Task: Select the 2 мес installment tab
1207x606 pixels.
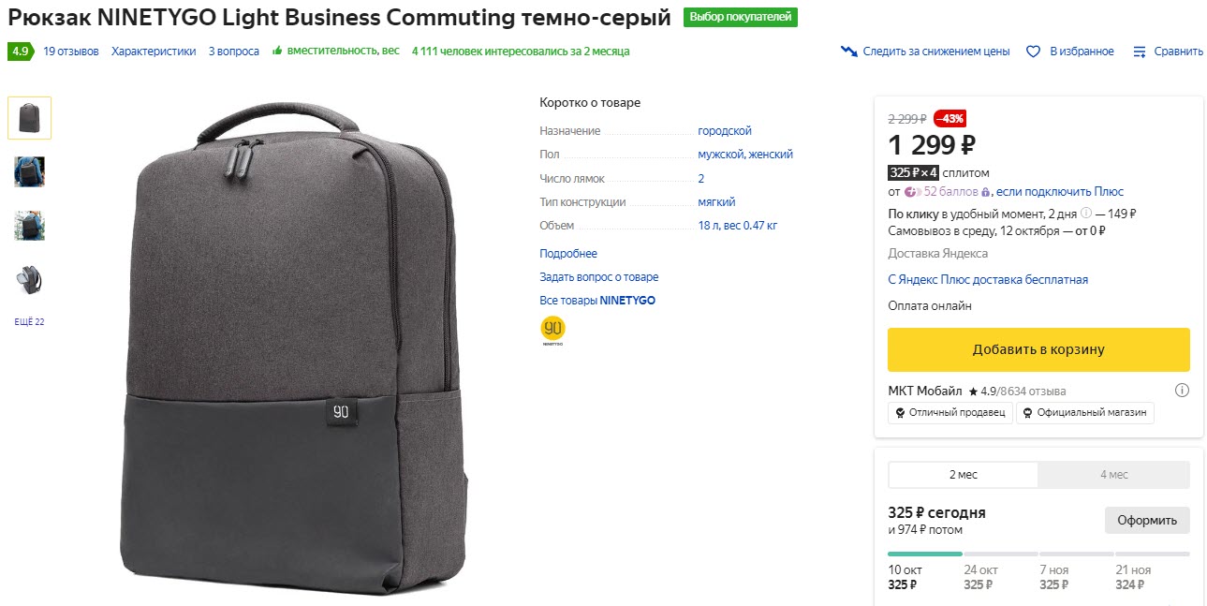Action: (x=962, y=475)
